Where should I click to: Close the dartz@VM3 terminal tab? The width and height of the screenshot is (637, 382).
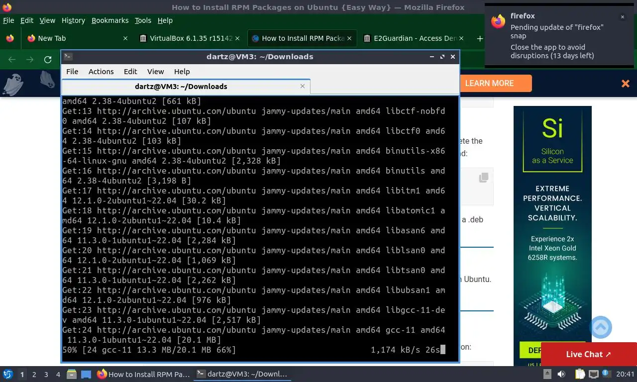[303, 86]
